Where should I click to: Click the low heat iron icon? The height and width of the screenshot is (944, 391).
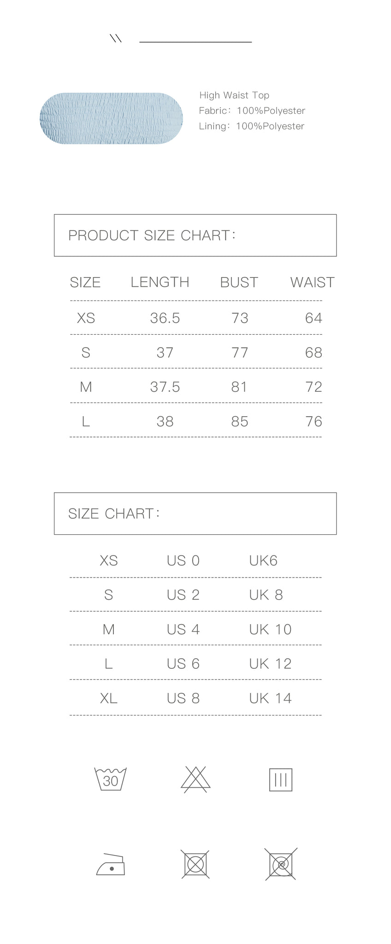[x=111, y=864]
